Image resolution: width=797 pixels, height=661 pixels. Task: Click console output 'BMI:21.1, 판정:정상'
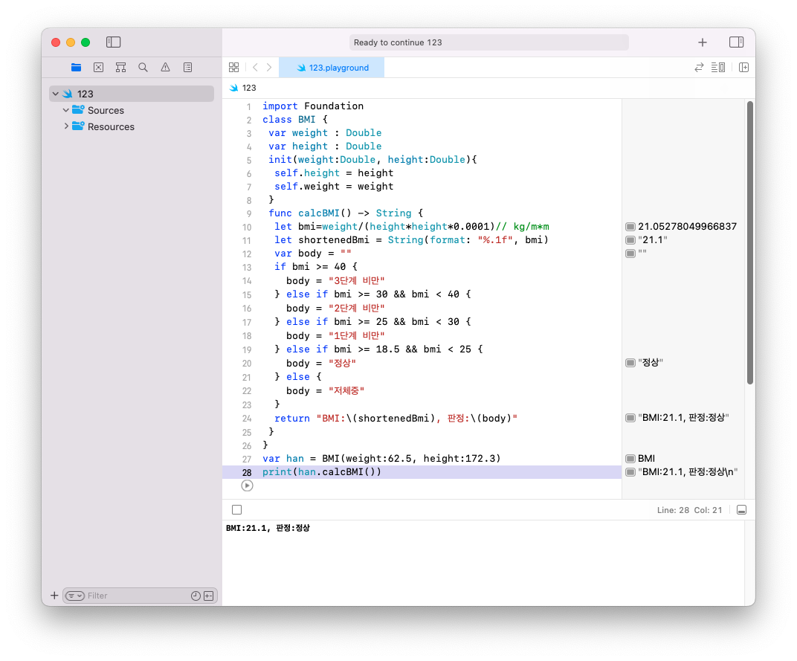[268, 528]
